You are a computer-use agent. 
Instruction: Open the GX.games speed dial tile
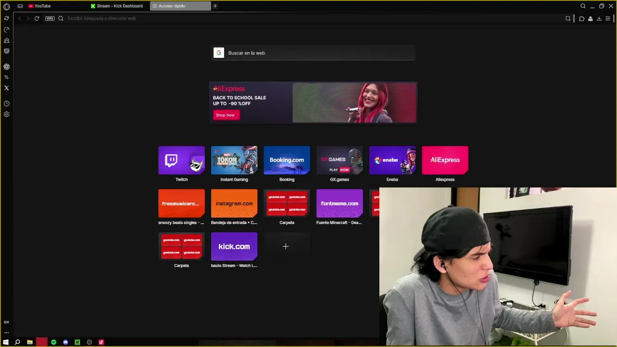tap(339, 160)
